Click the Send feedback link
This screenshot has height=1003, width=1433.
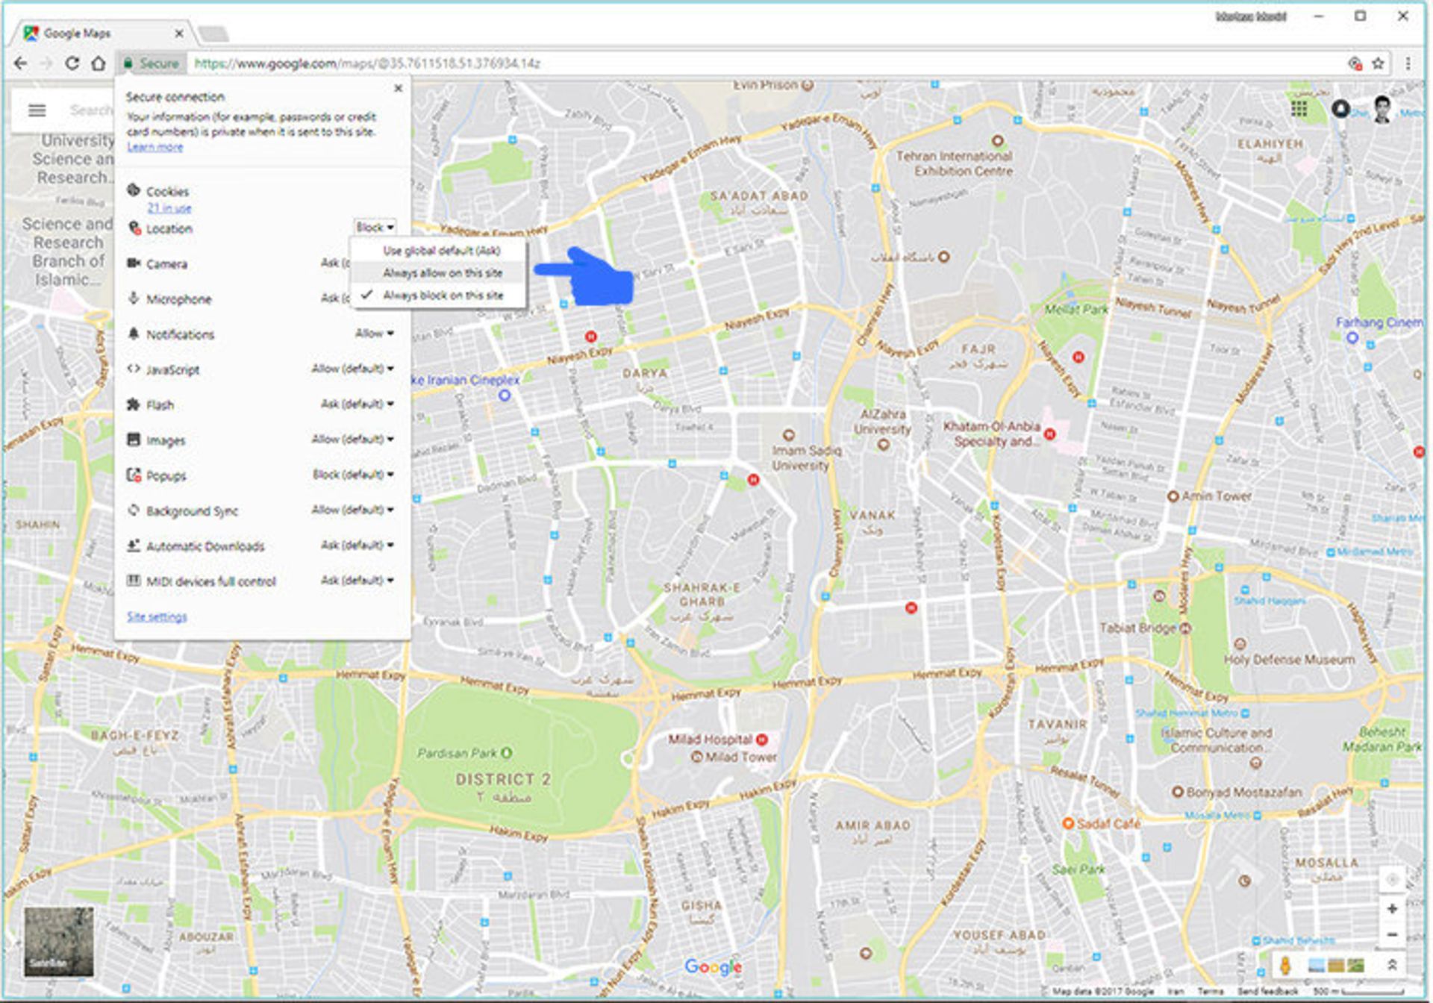click(x=1268, y=991)
